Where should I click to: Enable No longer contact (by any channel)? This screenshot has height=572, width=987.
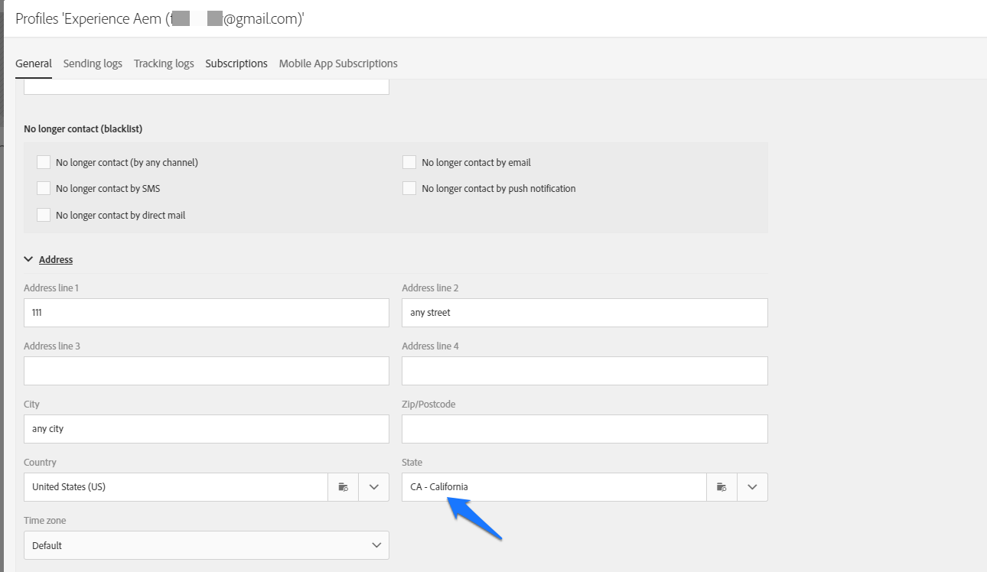(x=44, y=161)
